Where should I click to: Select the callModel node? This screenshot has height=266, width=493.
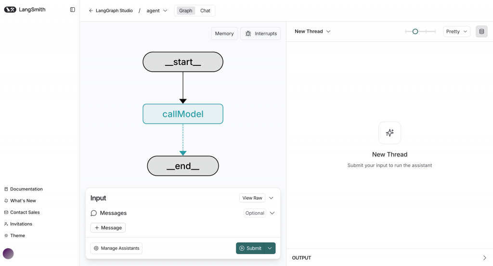point(183,114)
